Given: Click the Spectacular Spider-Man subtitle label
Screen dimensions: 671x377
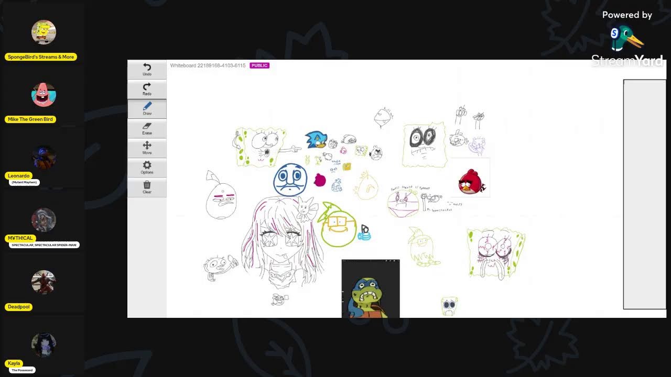Looking at the screenshot, I should pos(44,245).
